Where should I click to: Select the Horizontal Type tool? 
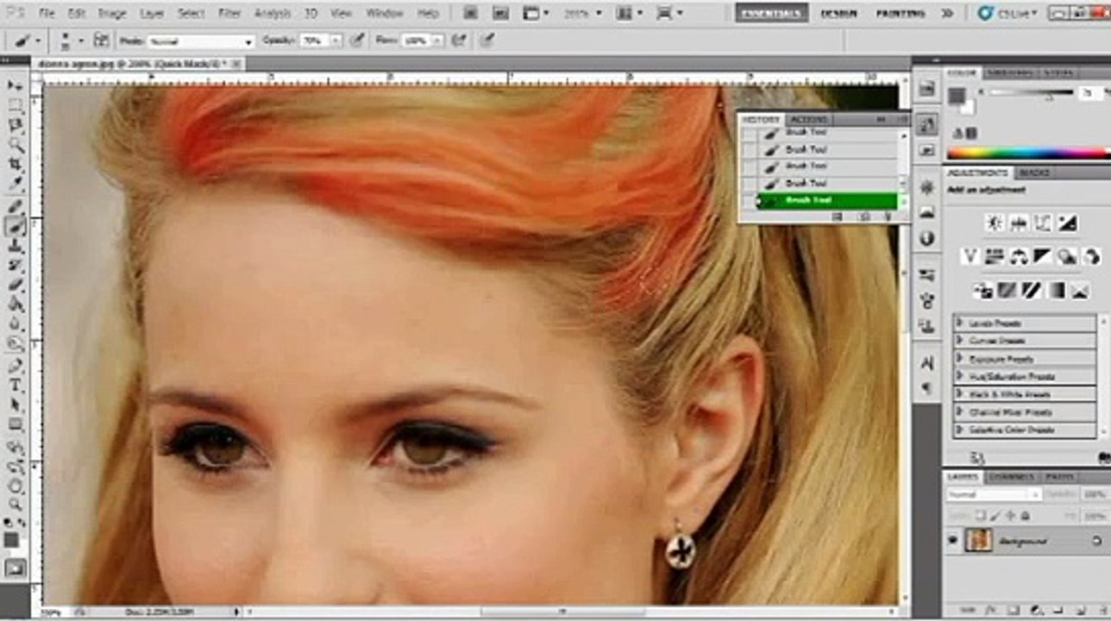click(15, 386)
